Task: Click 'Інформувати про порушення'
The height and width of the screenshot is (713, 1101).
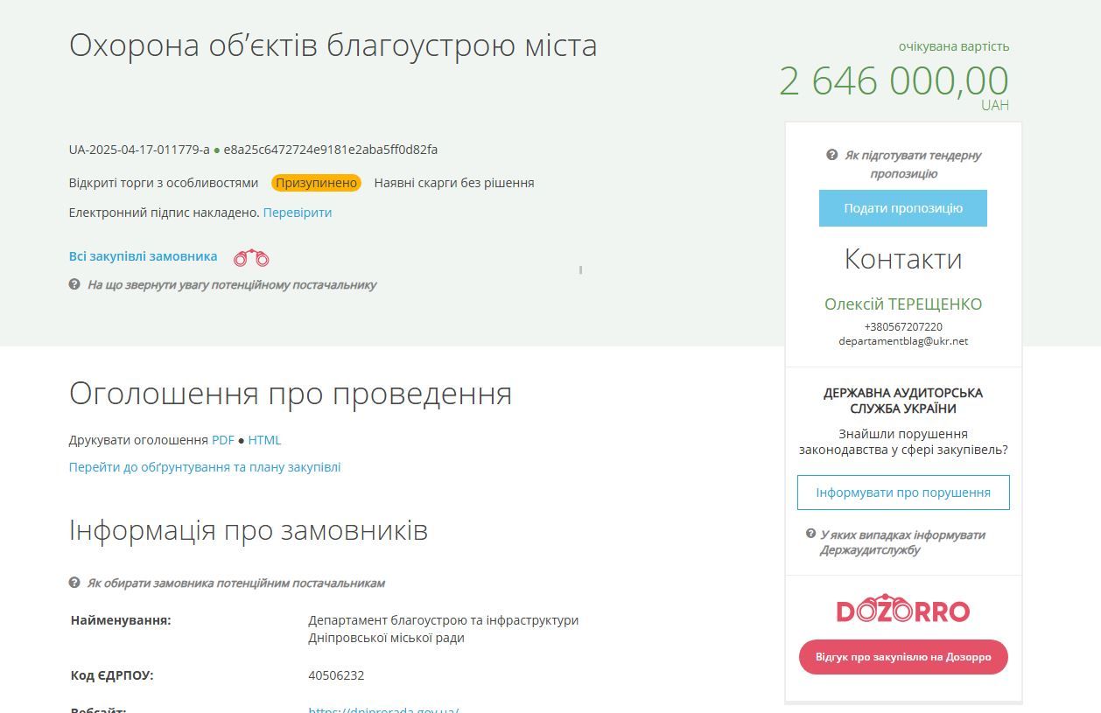Action: point(902,492)
